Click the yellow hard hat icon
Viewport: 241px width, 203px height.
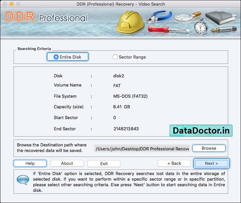tap(130, 22)
